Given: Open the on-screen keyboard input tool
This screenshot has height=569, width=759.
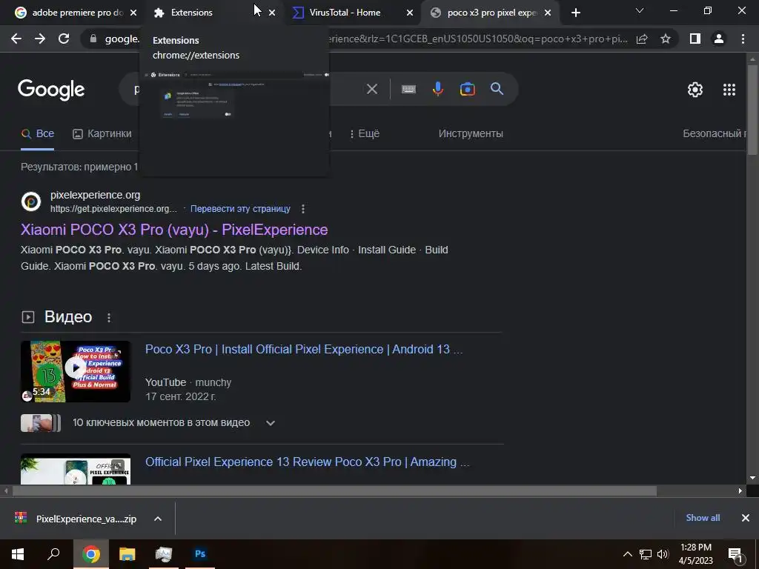Looking at the screenshot, I should coord(408,89).
